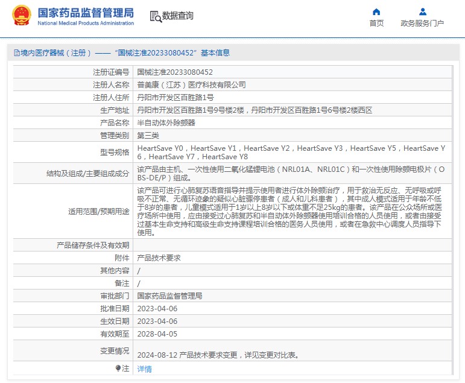Open the 首页 text link
Image resolution: width=465 pixels, height=383 pixels.
click(x=376, y=24)
